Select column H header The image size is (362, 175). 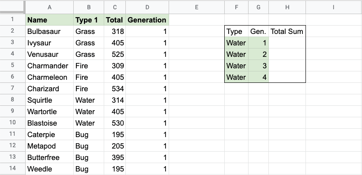[x=287, y=7]
